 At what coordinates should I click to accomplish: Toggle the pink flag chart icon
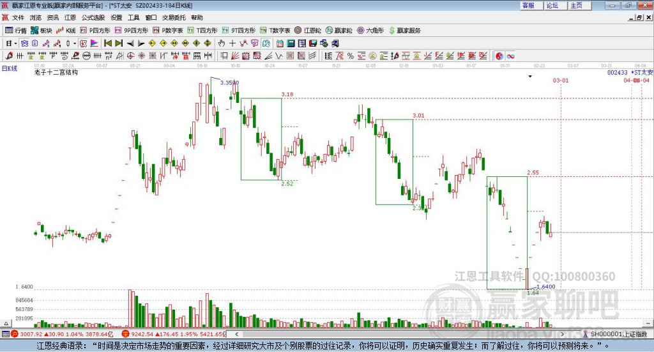(95, 43)
